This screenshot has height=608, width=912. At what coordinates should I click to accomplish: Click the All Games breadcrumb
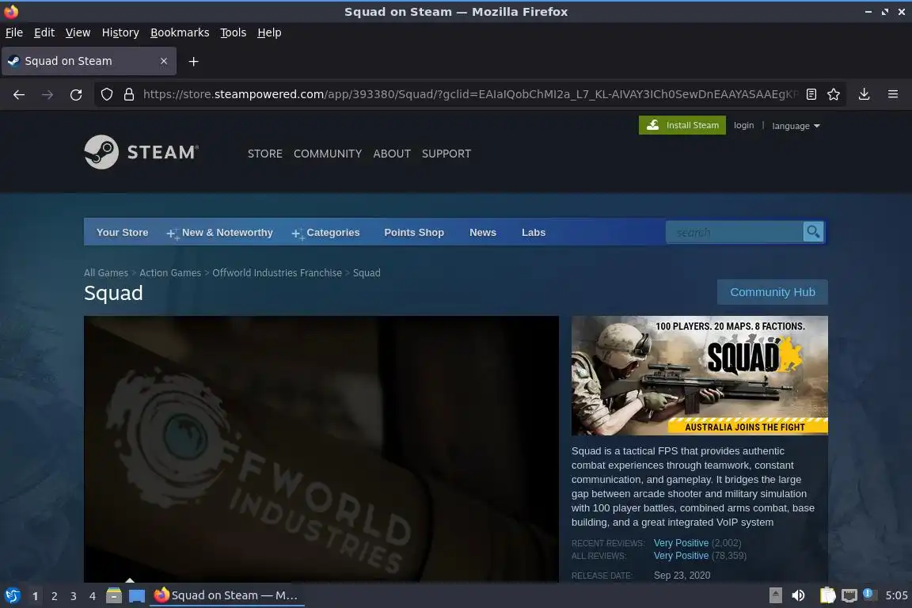point(106,273)
